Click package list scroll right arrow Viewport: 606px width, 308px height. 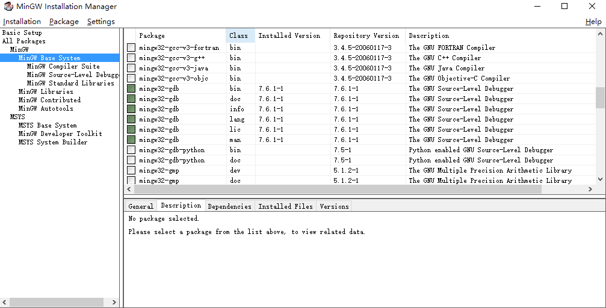[590, 189]
